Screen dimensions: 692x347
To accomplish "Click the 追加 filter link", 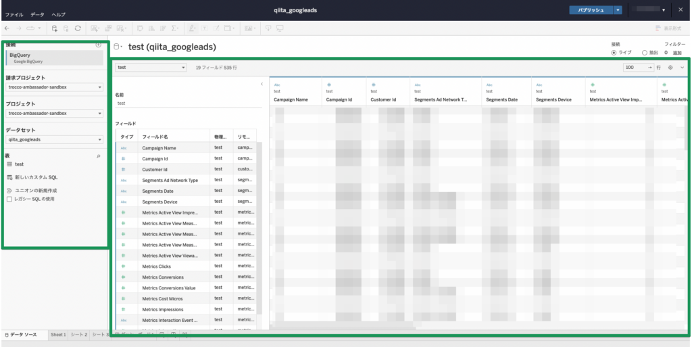I will [677, 53].
